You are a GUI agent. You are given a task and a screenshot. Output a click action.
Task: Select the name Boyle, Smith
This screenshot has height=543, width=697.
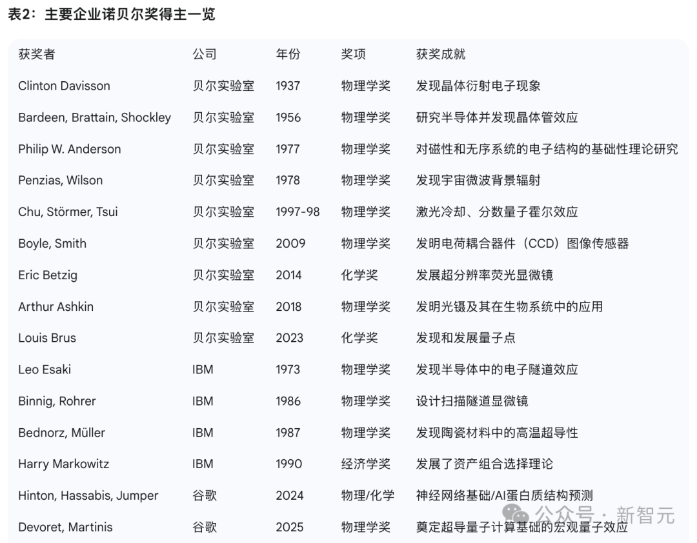point(52,244)
